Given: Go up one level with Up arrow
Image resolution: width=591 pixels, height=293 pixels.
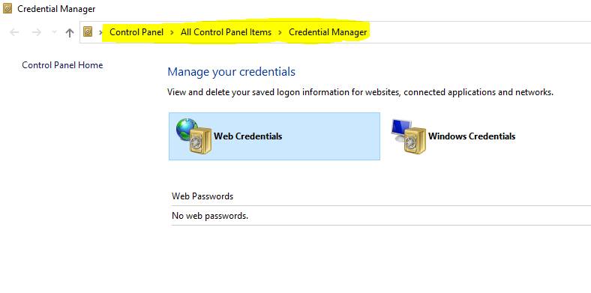Looking at the screenshot, I should (x=69, y=33).
